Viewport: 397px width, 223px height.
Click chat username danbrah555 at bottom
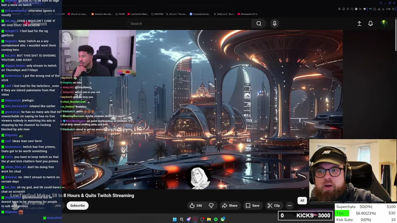coord(55,218)
